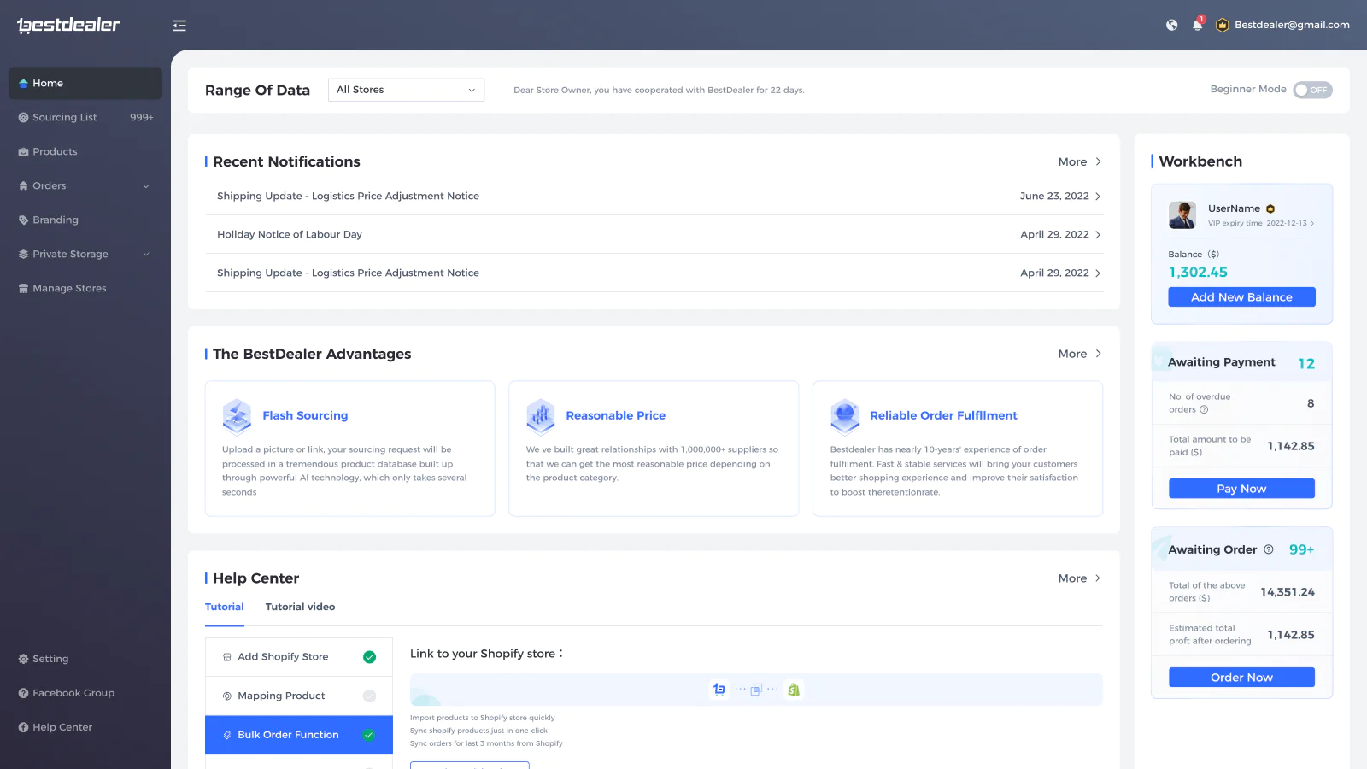Click the Branding tag icon

[24, 220]
